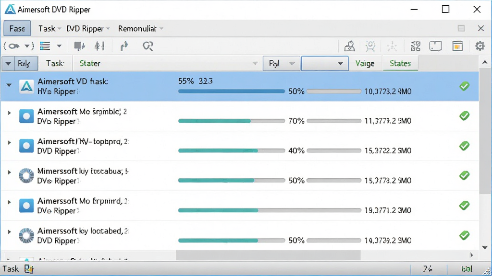
Task: Open the Fol dropdown in header
Action: pos(281,64)
